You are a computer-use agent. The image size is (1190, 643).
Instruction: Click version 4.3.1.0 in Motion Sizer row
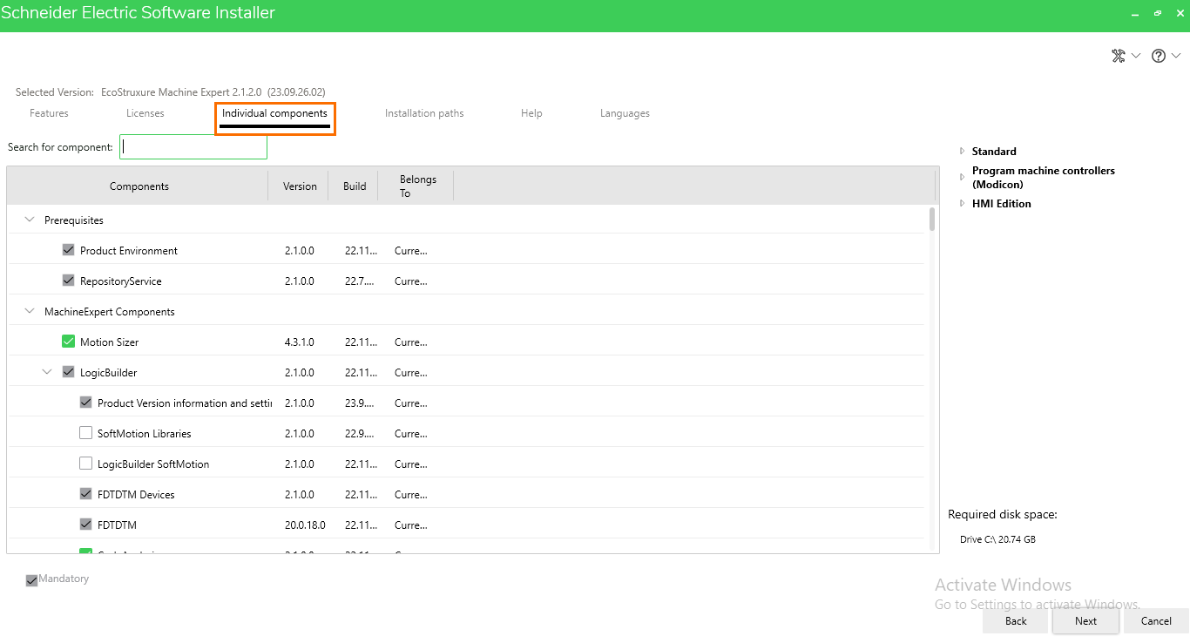point(299,342)
